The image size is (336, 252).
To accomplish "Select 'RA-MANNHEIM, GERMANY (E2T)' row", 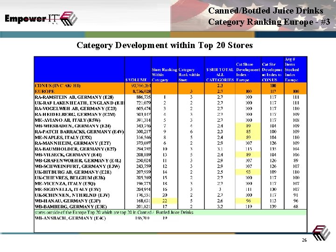I will click(170, 143).
